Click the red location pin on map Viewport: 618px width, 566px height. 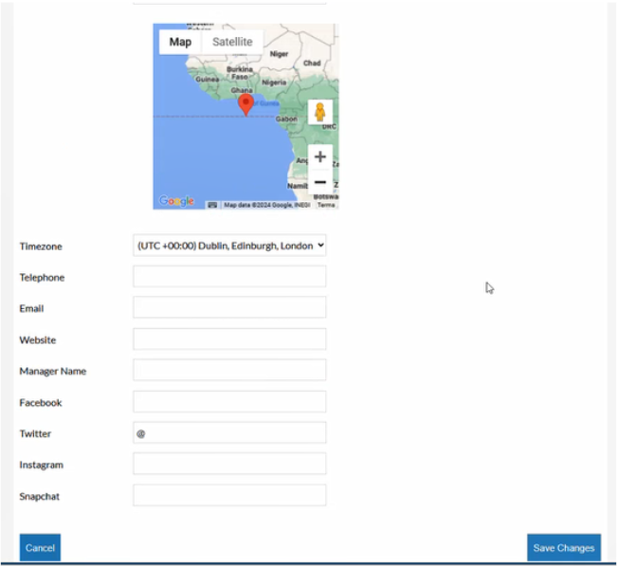[245, 102]
